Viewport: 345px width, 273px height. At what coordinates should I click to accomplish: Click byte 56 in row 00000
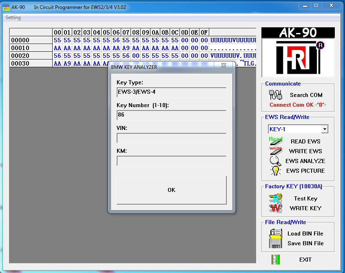click(116, 40)
